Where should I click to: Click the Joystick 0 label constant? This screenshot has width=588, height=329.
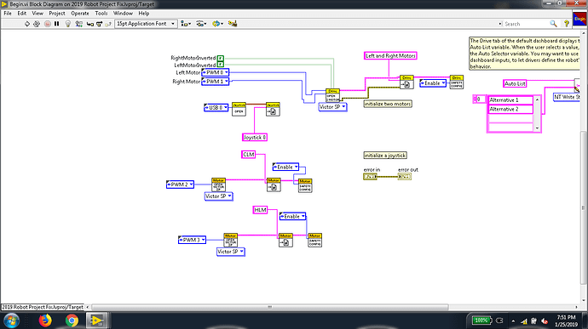[255, 138]
